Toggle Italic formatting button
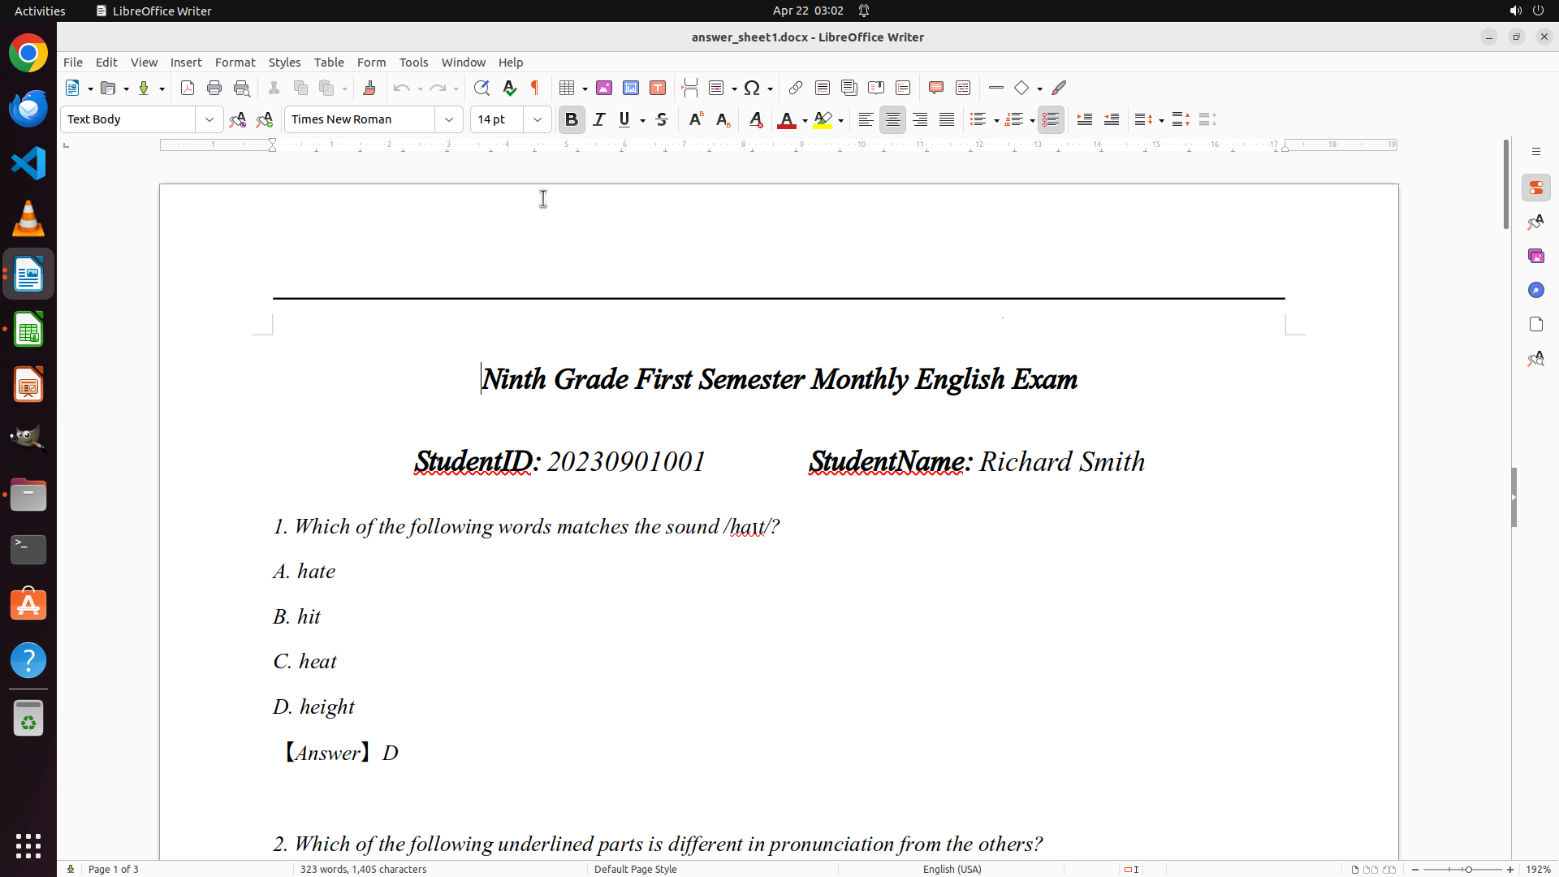 599,119
